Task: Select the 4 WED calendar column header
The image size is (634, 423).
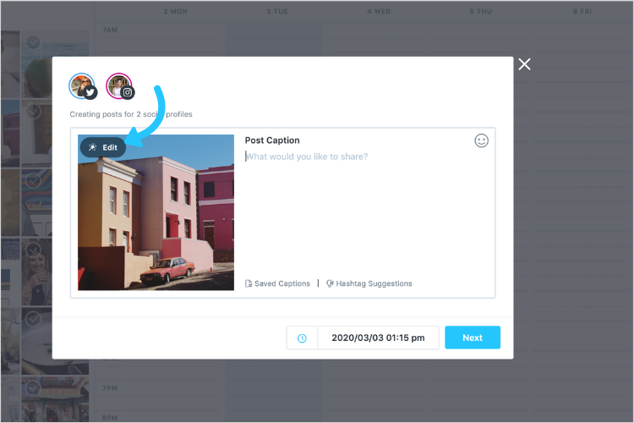Action: (379, 11)
